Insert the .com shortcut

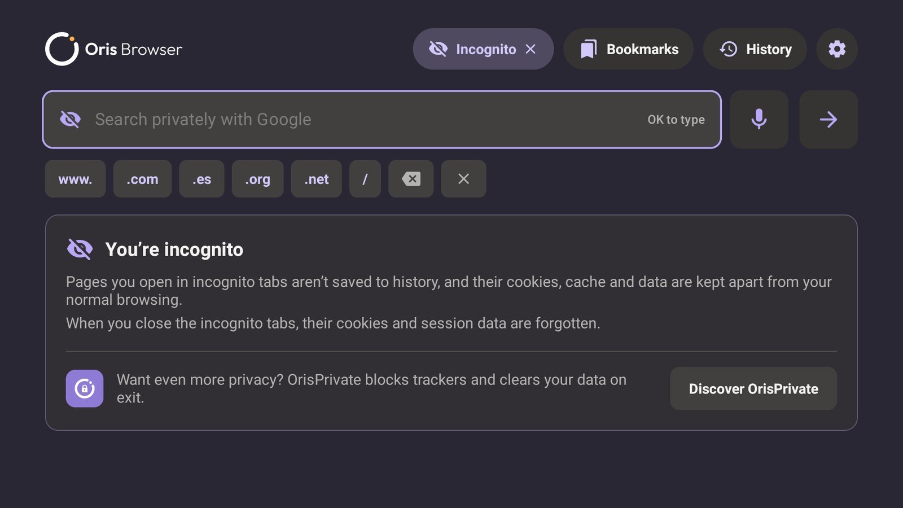pos(142,179)
